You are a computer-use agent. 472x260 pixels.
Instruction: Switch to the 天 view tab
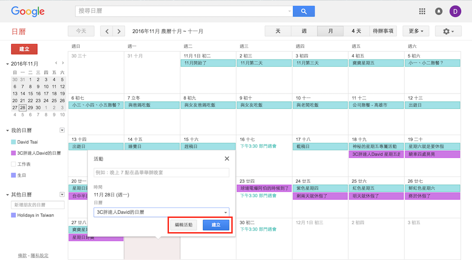pyautogui.click(x=278, y=31)
